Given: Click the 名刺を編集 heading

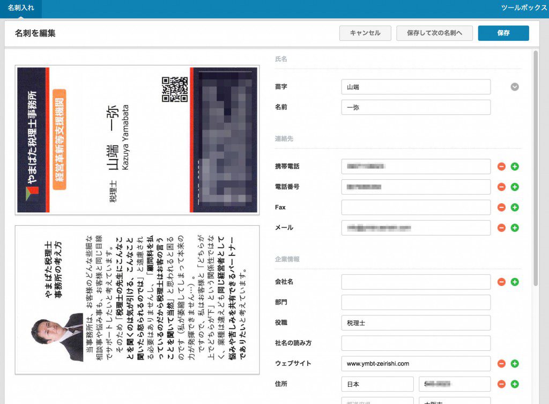Looking at the screenshot, I should 35,33.
